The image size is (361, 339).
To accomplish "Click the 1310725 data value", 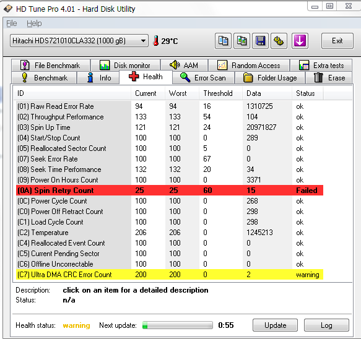I will click(x=259, y=106).
